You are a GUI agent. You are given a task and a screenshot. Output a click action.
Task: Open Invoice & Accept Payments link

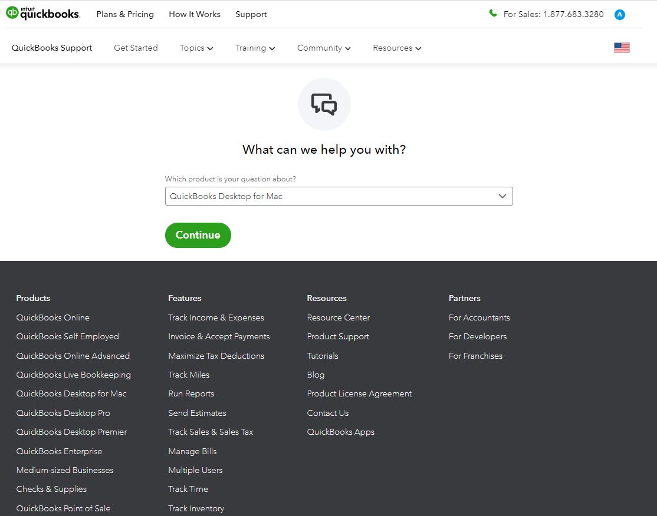coord(219,336)
